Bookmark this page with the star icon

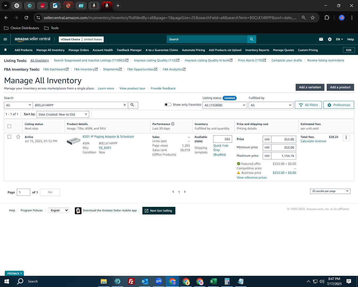pos(313,18)
